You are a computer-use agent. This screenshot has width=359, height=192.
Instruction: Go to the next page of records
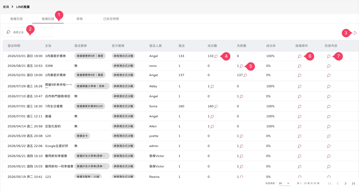(346, 183)
